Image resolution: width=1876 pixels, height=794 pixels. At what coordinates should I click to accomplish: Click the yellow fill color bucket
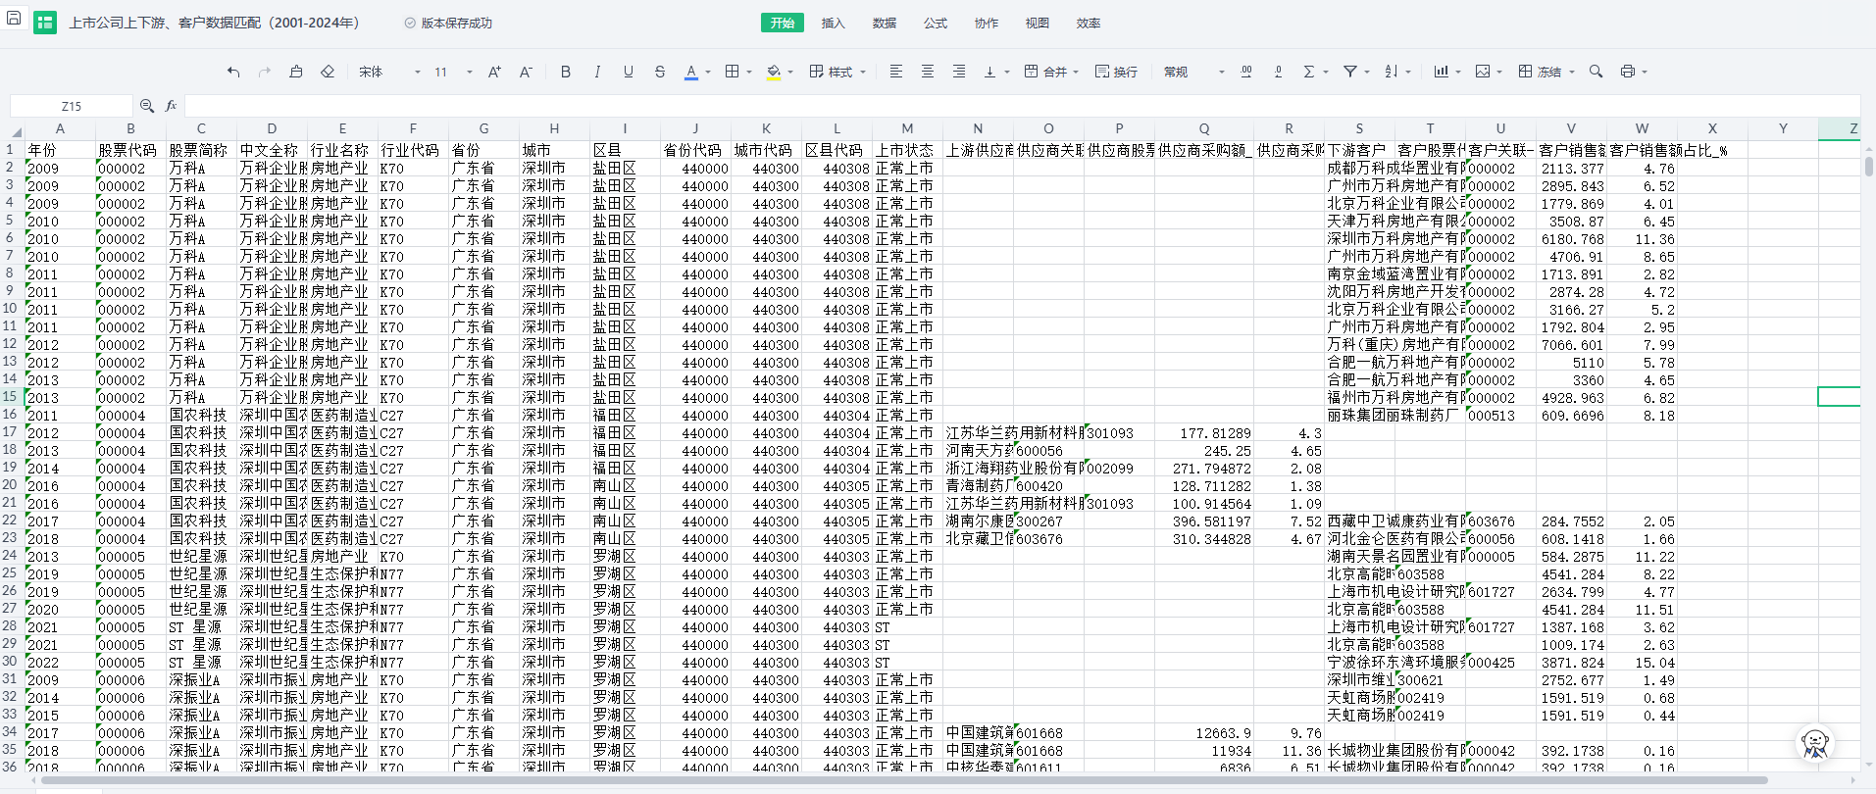click(774, 72)
